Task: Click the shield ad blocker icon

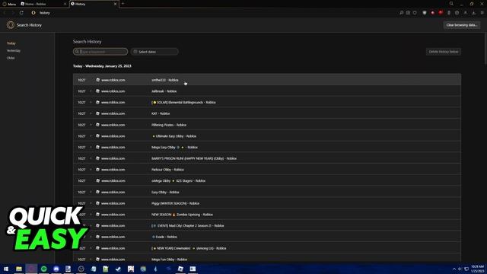Action: click(x=425, y=13)
